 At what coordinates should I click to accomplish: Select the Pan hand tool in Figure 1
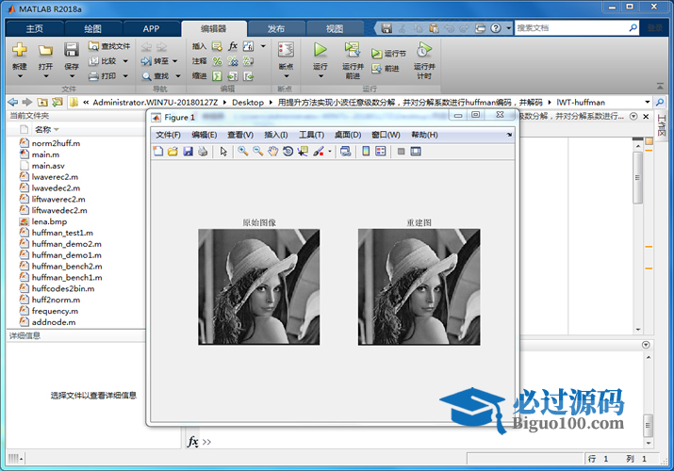(x=272, y=151)
